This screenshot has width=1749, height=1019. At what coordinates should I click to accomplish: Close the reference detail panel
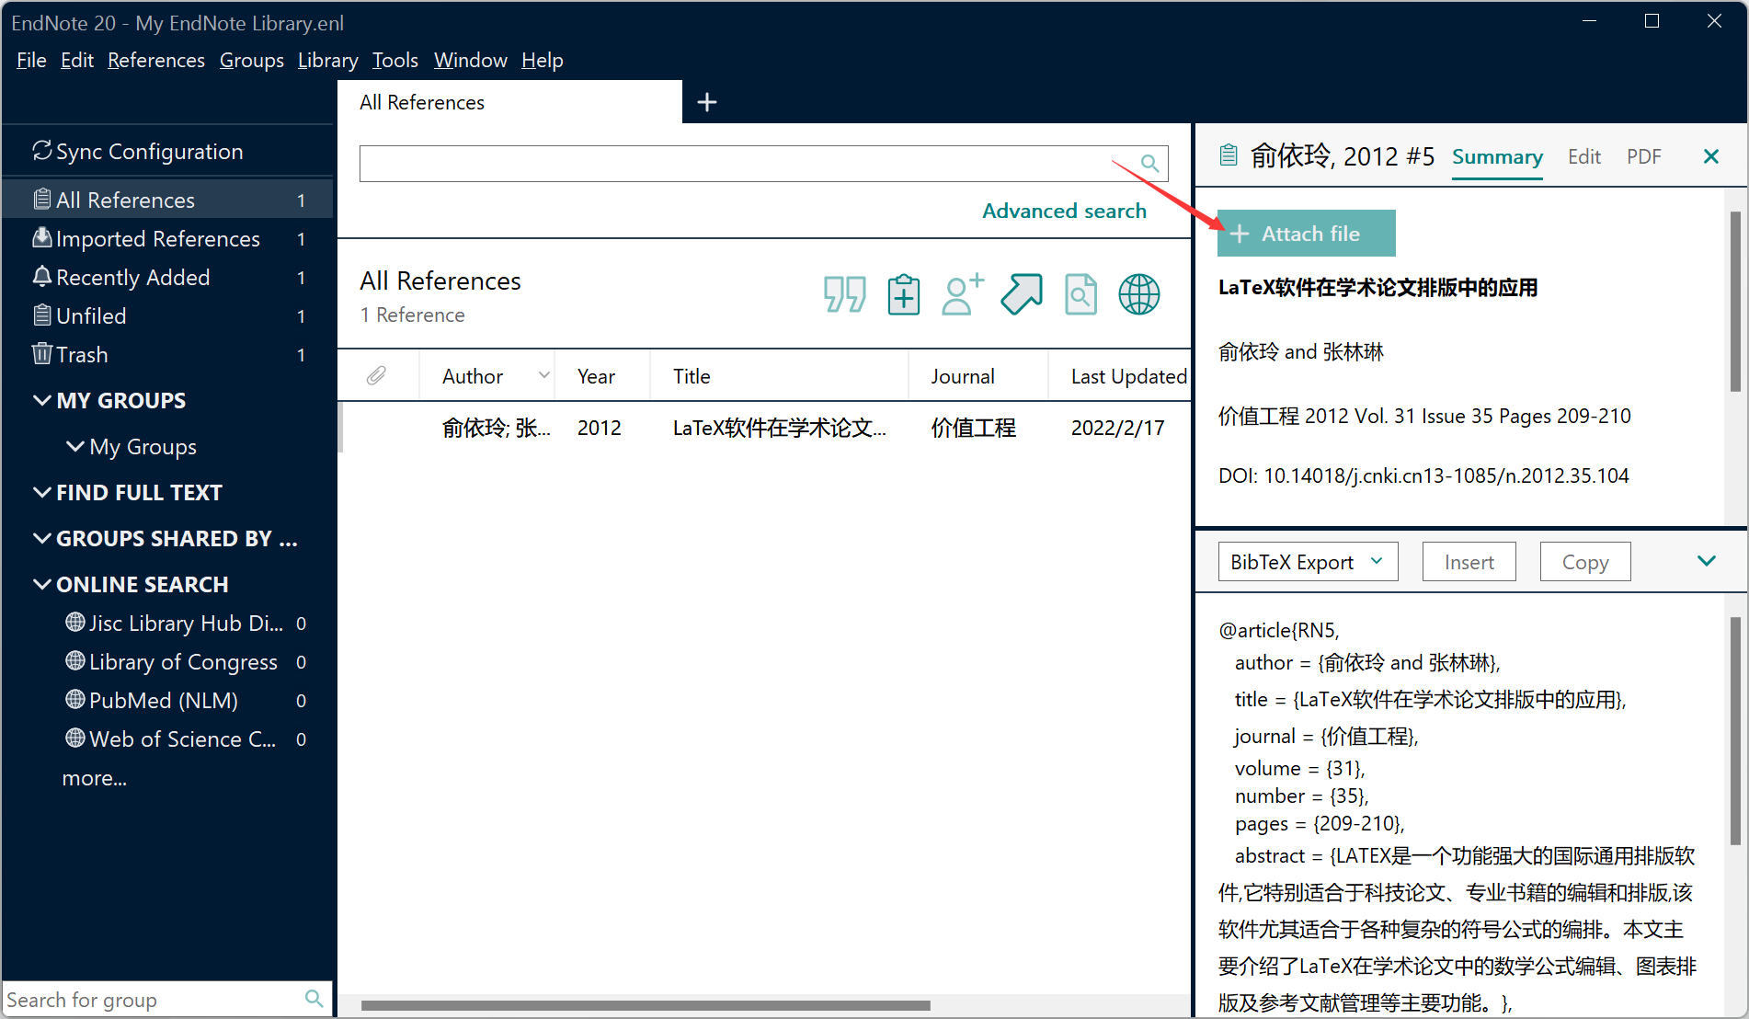click(x=1710, y=156)
